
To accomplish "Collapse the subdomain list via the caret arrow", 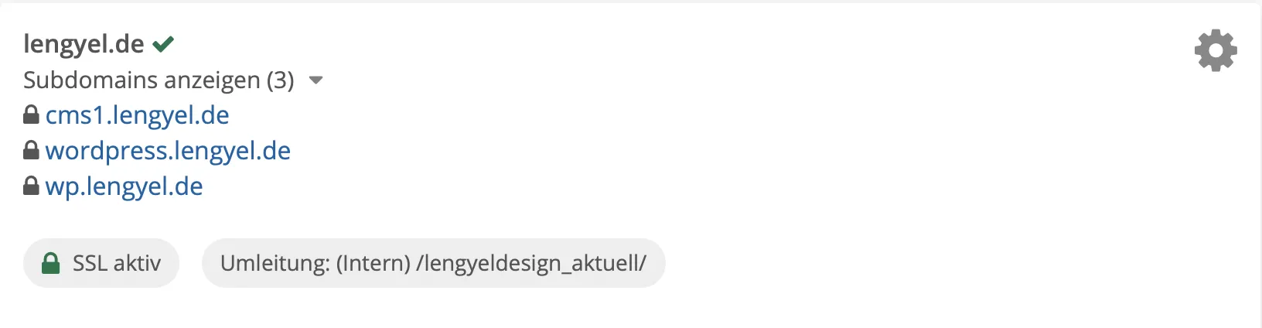I will pos(315,80).
